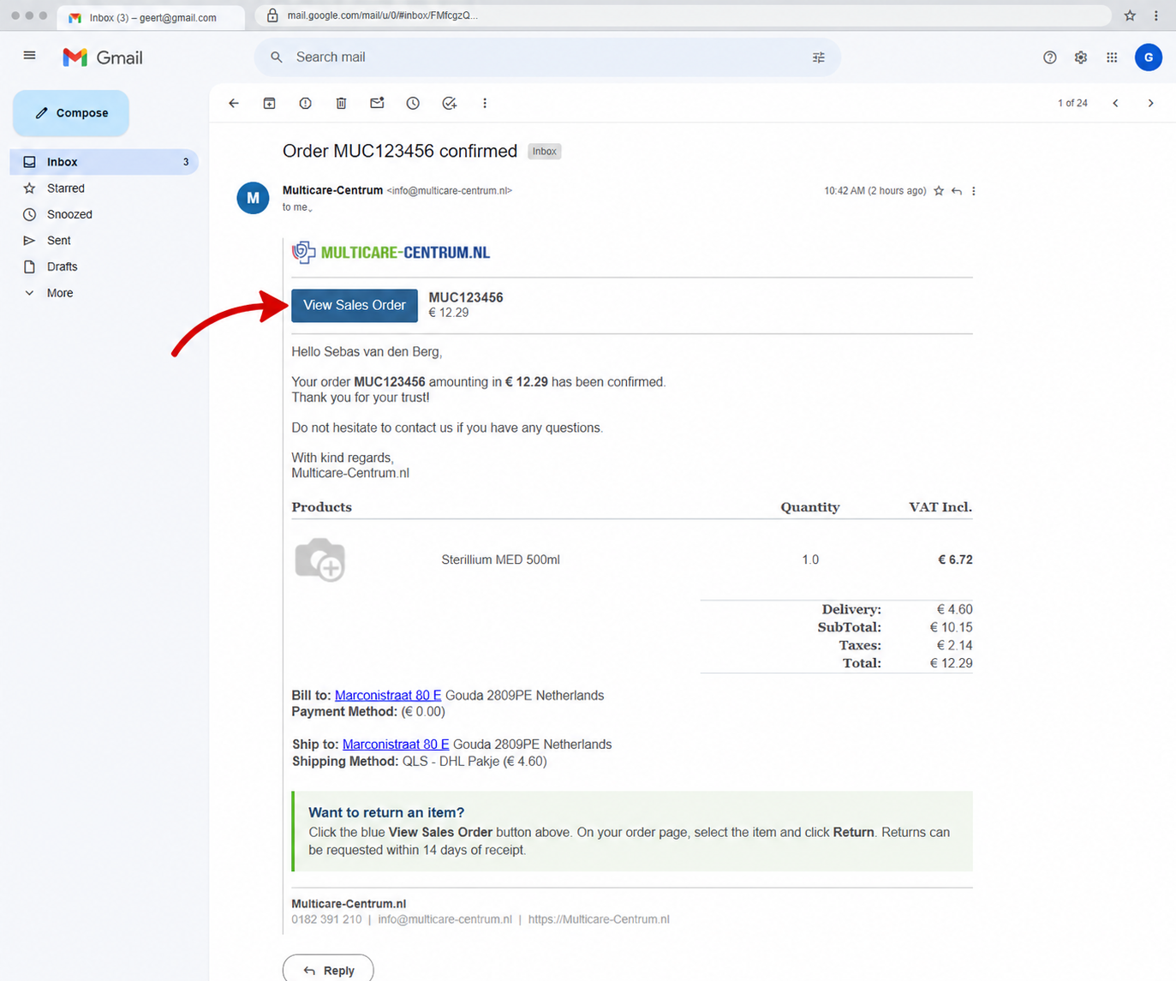This screenshot has height=981, width=1176.
Task: Click the Total amount € 12.29 in summary
Action: (x=951, y=663)
